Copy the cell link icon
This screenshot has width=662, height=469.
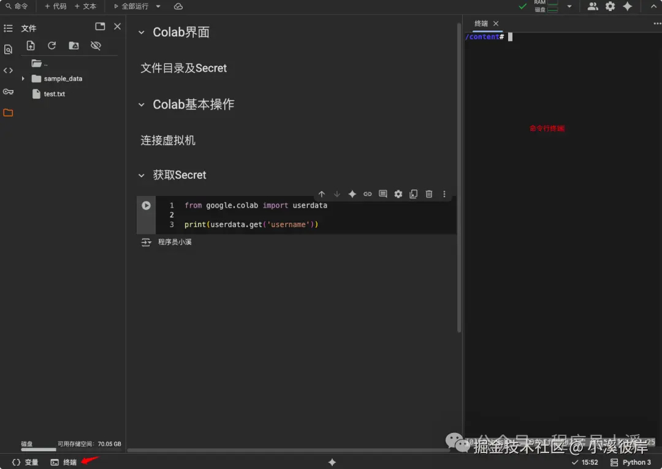point(367,193)
